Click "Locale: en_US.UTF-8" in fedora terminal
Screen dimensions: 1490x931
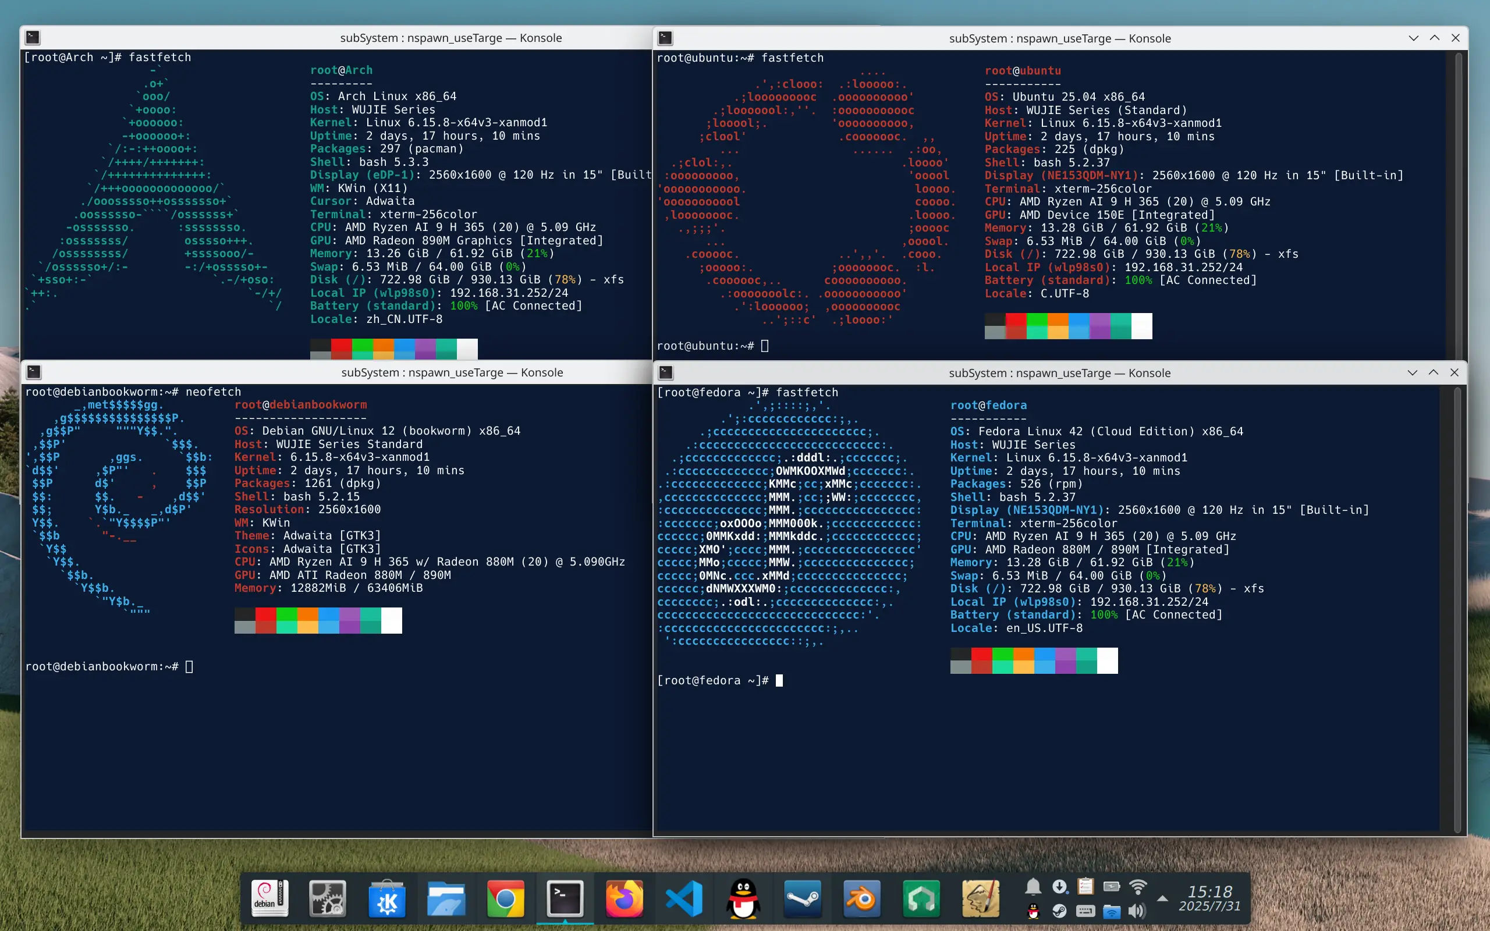pyautogui.click(x=1017, y=628)
